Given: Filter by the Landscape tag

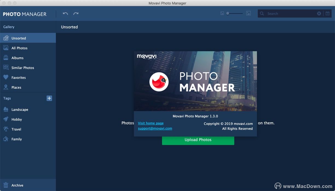Looking at the screenshot, I should (x=28, y=109).
